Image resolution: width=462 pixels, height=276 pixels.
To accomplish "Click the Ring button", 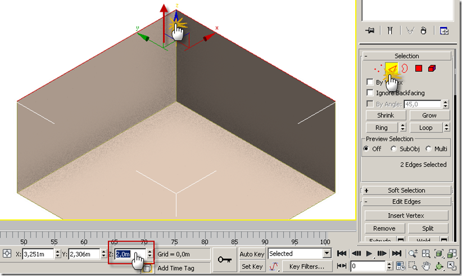I will (382, 128).
